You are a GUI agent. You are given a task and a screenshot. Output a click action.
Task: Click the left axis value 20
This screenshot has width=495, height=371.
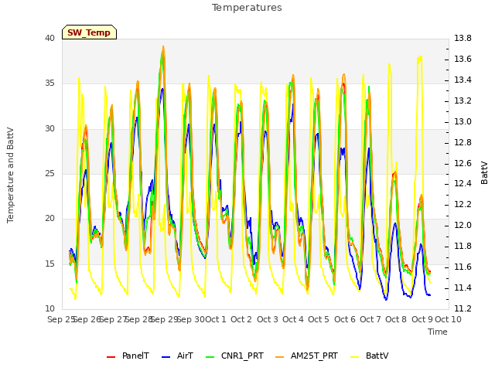pos(49,218)
